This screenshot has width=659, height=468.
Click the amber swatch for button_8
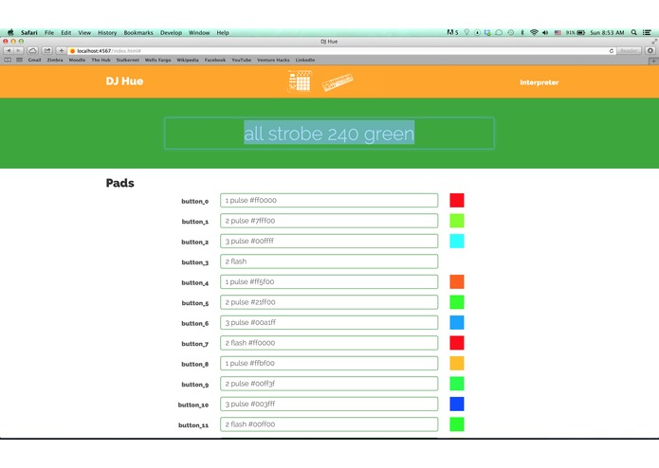(x=457, y=363)
